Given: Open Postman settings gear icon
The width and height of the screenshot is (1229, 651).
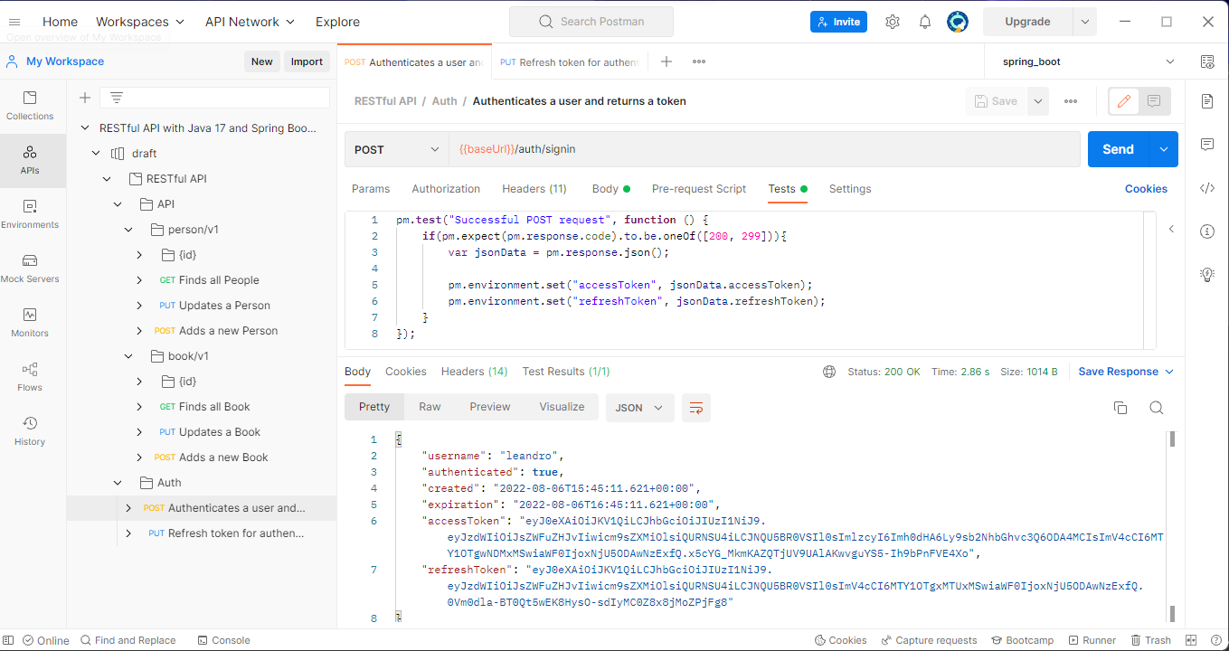Looking at the screenshot, I should point(893,22).
